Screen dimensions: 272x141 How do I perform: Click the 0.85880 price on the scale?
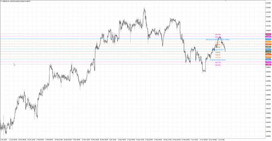268,113
